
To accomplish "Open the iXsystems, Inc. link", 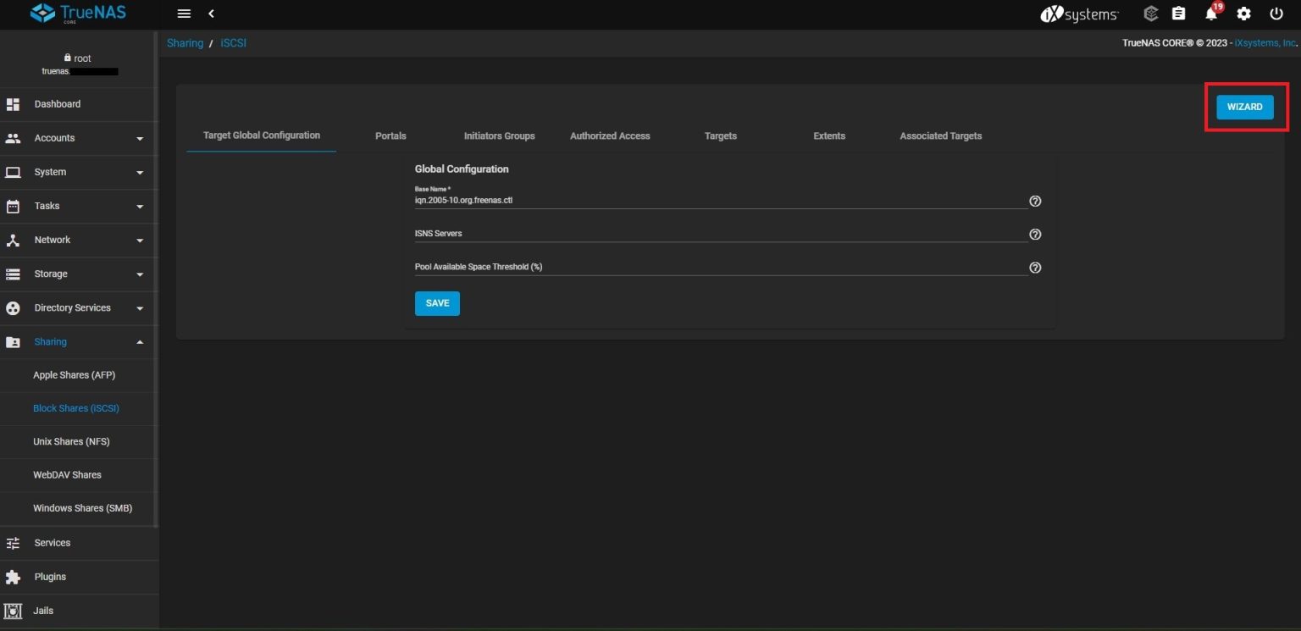I will pyautogui.click(x=1264, y=42).
